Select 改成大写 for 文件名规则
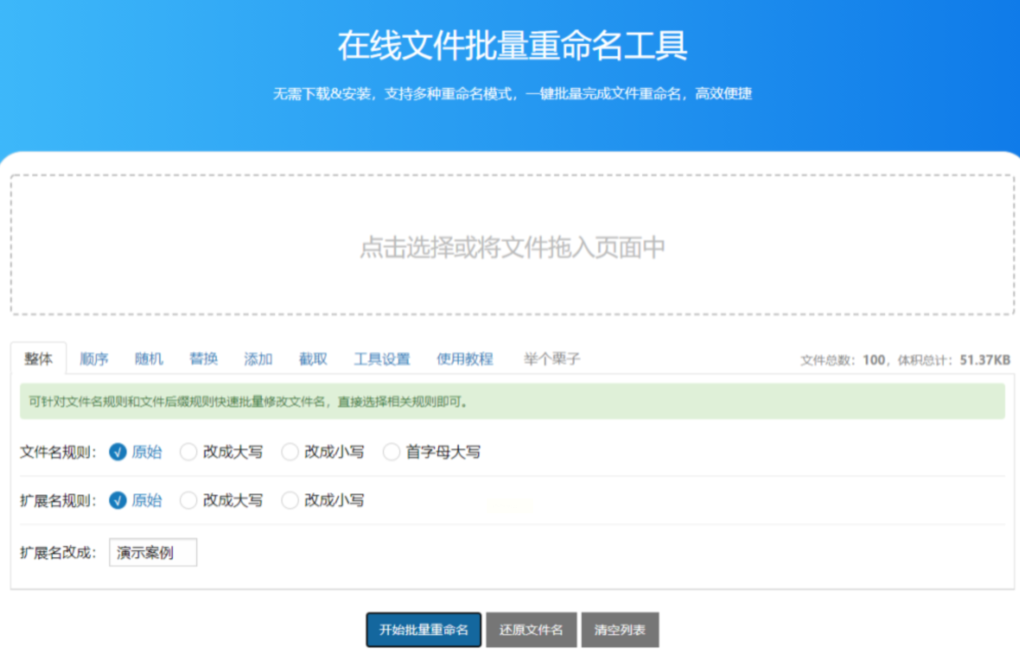The height and width of the screenshot is (669, 1020). point(189,452)
